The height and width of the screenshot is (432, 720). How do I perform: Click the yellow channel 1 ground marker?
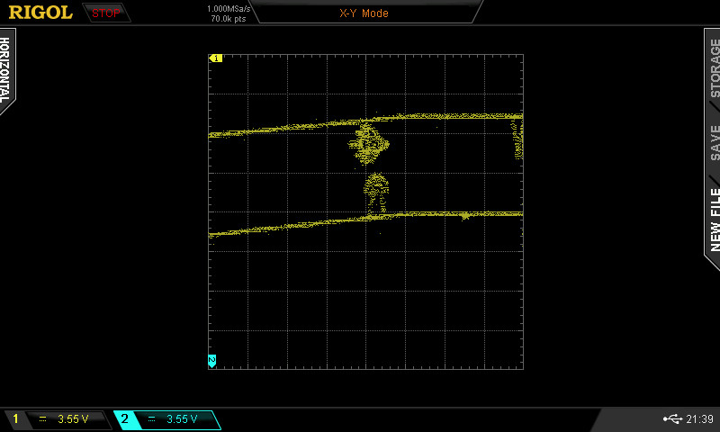pyautogui.click(x=215, y=58)
